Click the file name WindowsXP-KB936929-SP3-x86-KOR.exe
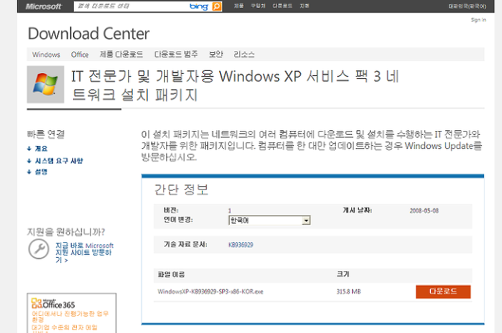Viewport: 502px width, 333px height. pos(210,292)
